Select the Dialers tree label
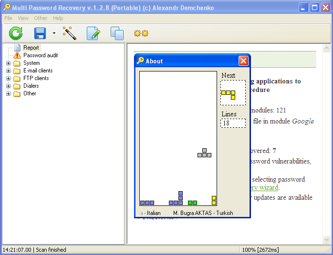The width and height of the screenshot is (333, 255). coord(31,86)
